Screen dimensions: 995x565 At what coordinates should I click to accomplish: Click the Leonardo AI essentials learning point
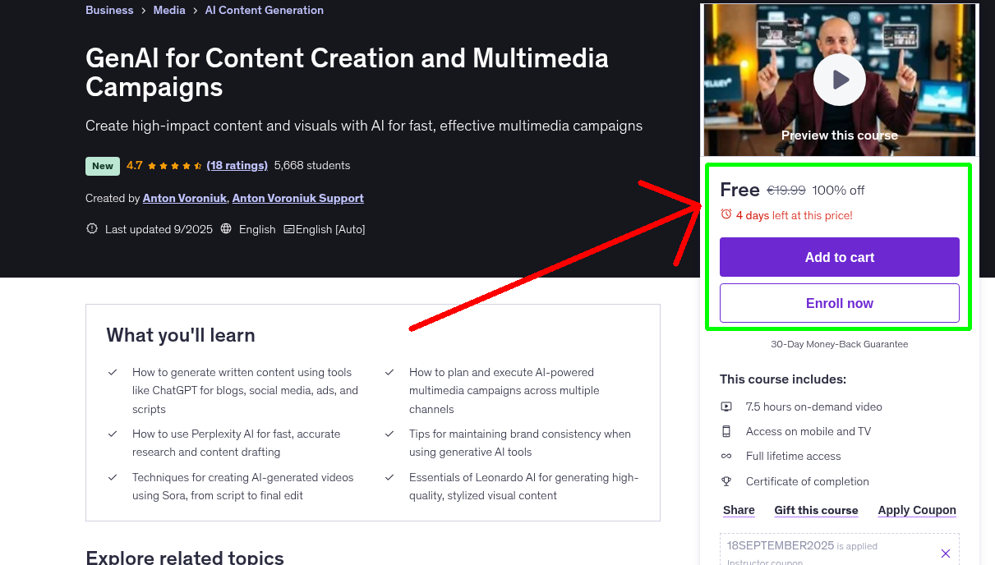[523, 486]
